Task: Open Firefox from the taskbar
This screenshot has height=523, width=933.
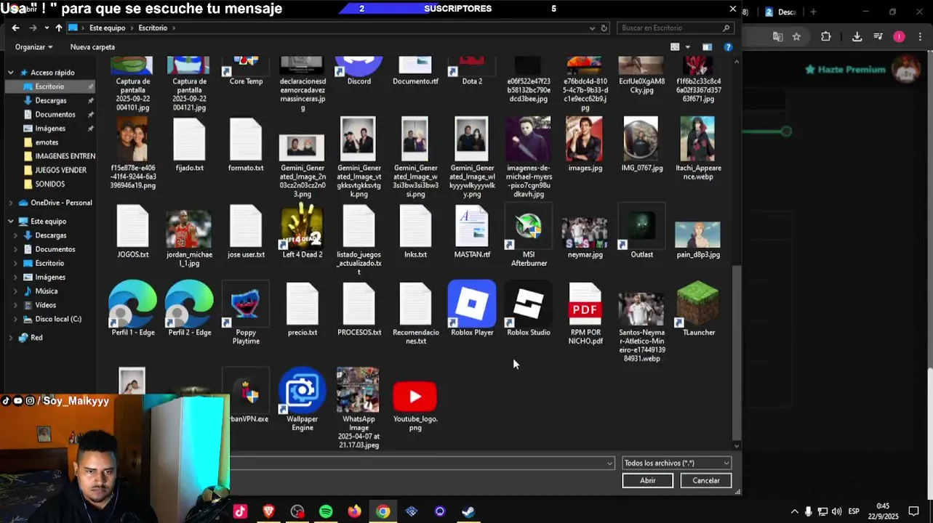Action: (354, 511)
